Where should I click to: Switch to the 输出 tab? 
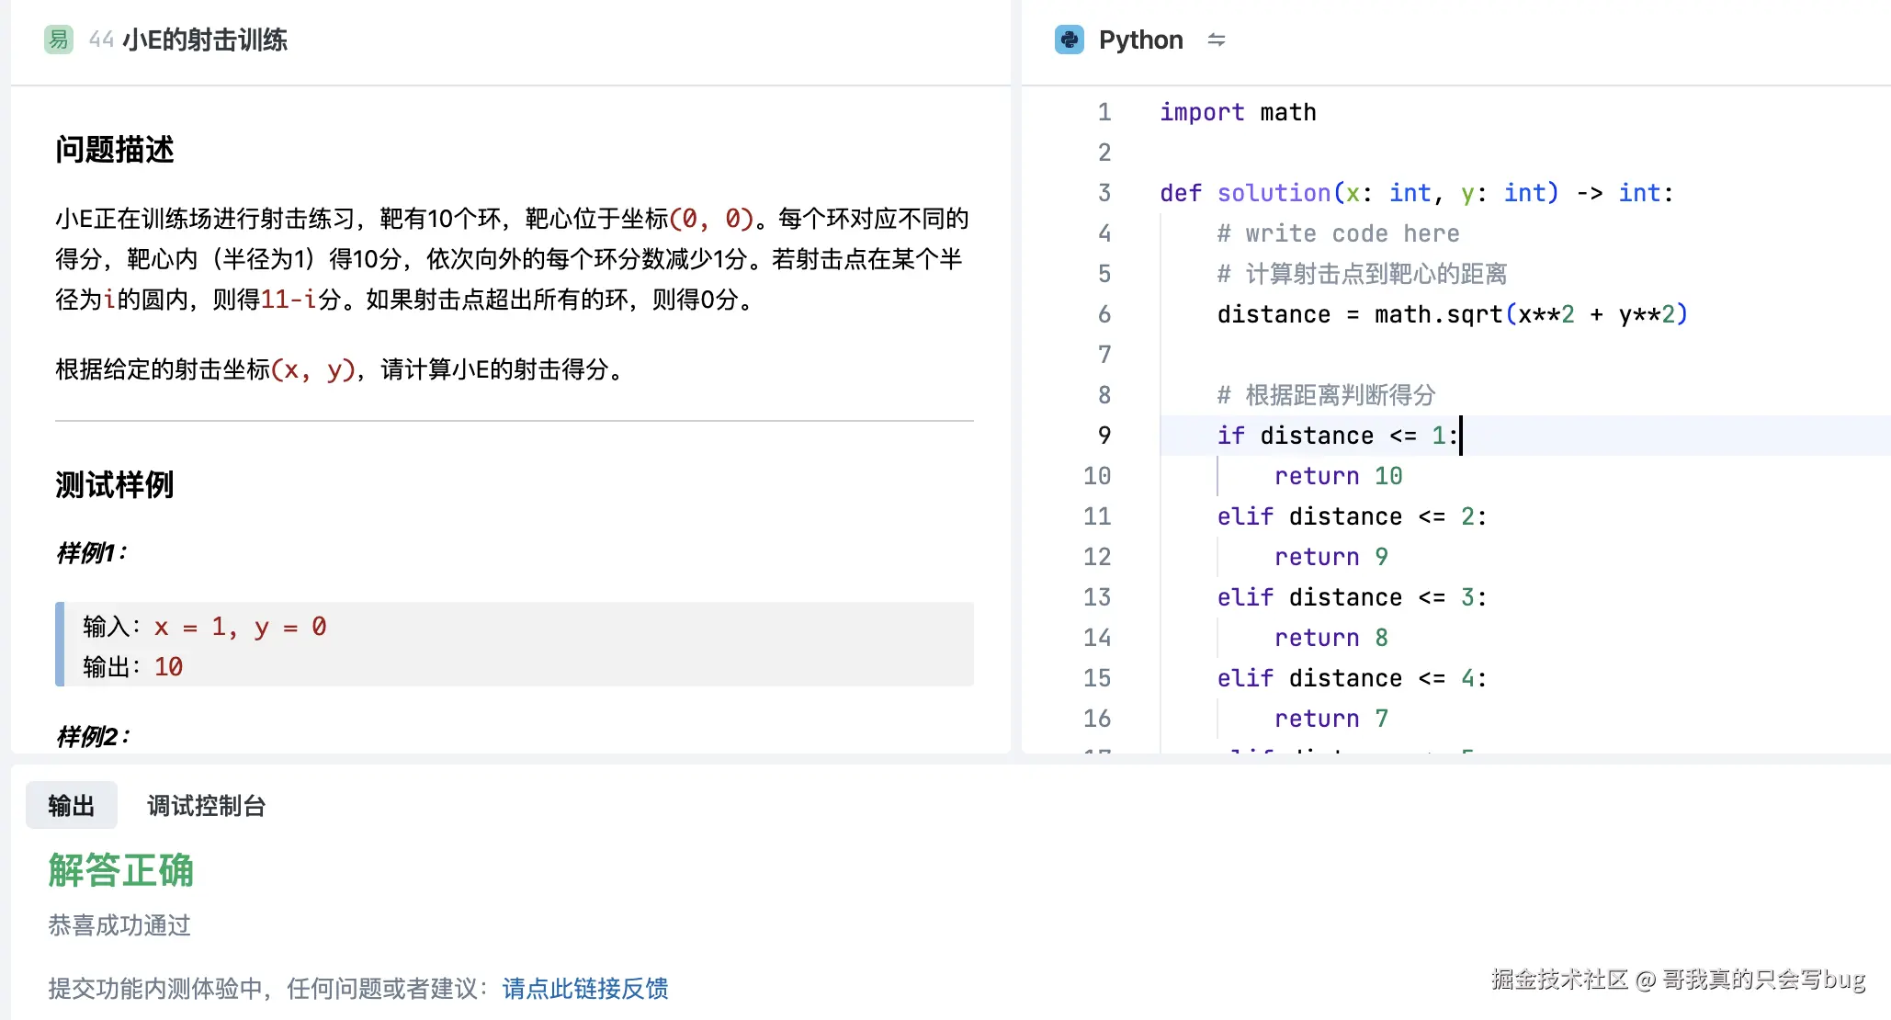71,806
